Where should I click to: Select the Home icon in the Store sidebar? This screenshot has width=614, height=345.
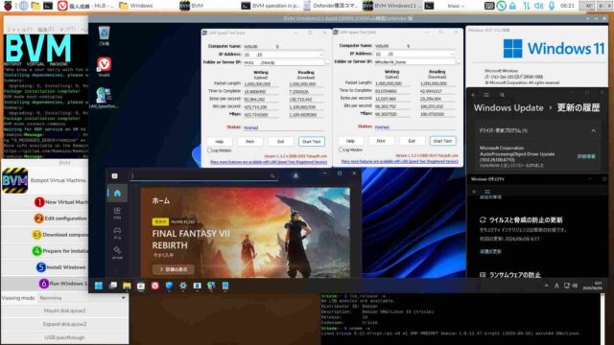click(x=117, y=193)
